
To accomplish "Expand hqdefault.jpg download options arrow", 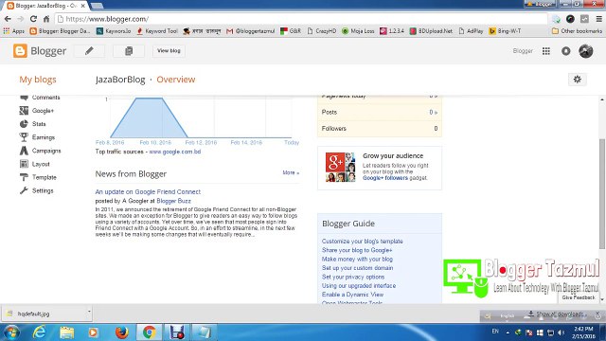I will (89, 312).
